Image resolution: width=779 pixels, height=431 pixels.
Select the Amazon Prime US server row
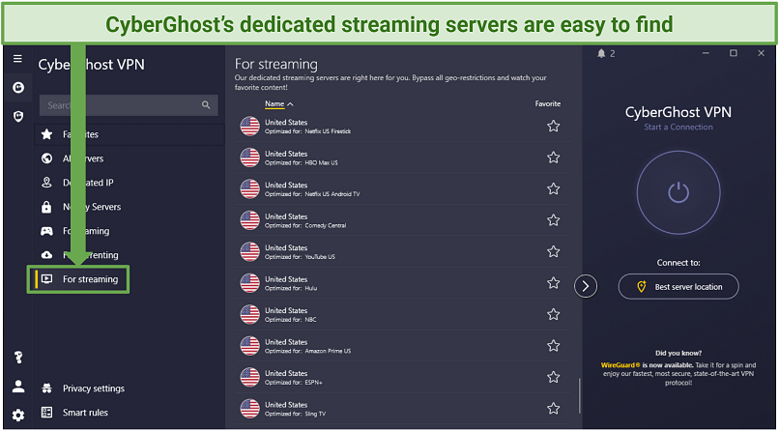pos(403,346)
